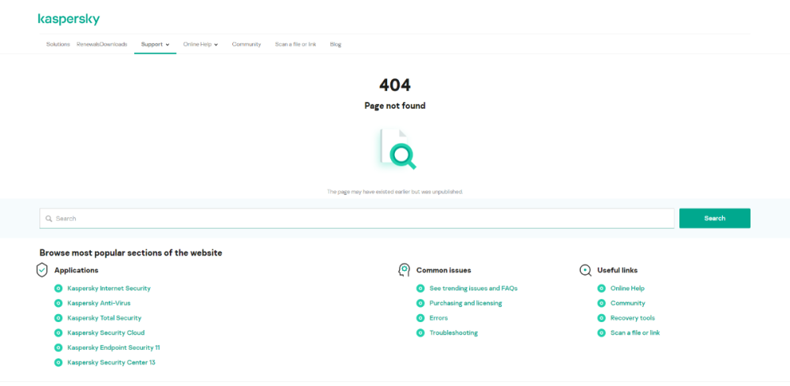The width and height of the screenshot is (790, 386).
Task: Click the Applications section heading
Action: point(76,270)
